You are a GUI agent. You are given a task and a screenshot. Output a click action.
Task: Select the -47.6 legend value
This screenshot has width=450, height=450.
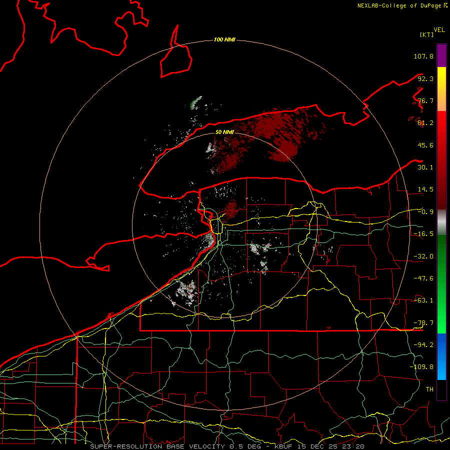click(423, 278)
